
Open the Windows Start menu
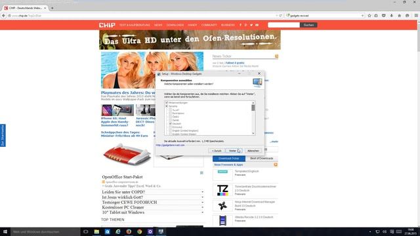pyautogui.click(x=5, y=231)
